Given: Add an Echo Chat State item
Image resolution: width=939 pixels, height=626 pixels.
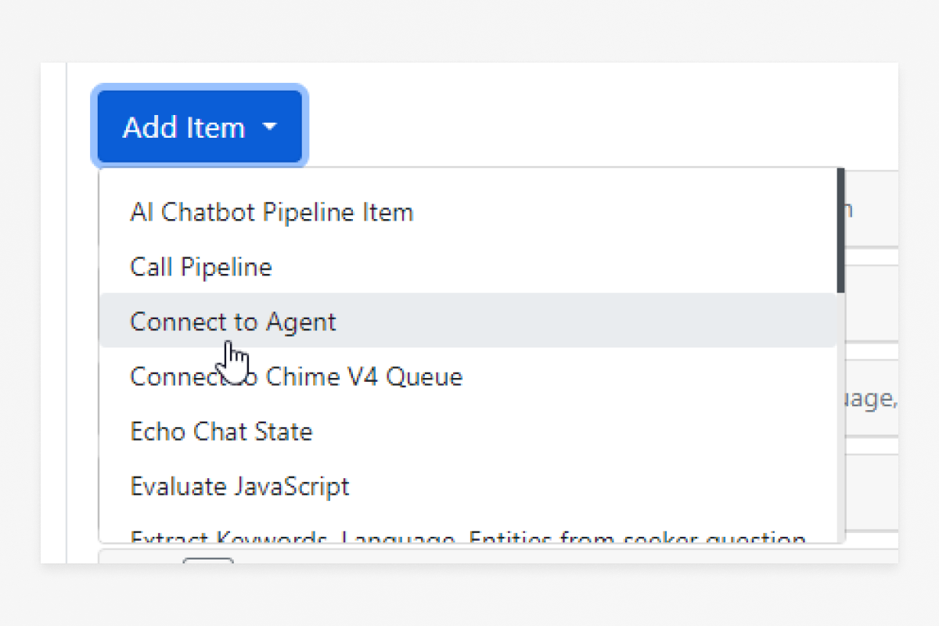Looking at the screenshot, I should coord(221,431).
